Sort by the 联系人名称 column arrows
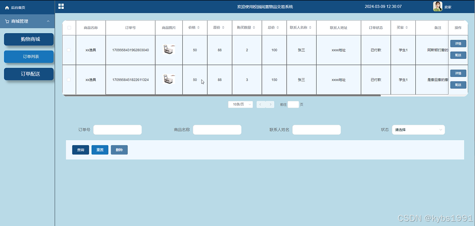 (310, 27)
